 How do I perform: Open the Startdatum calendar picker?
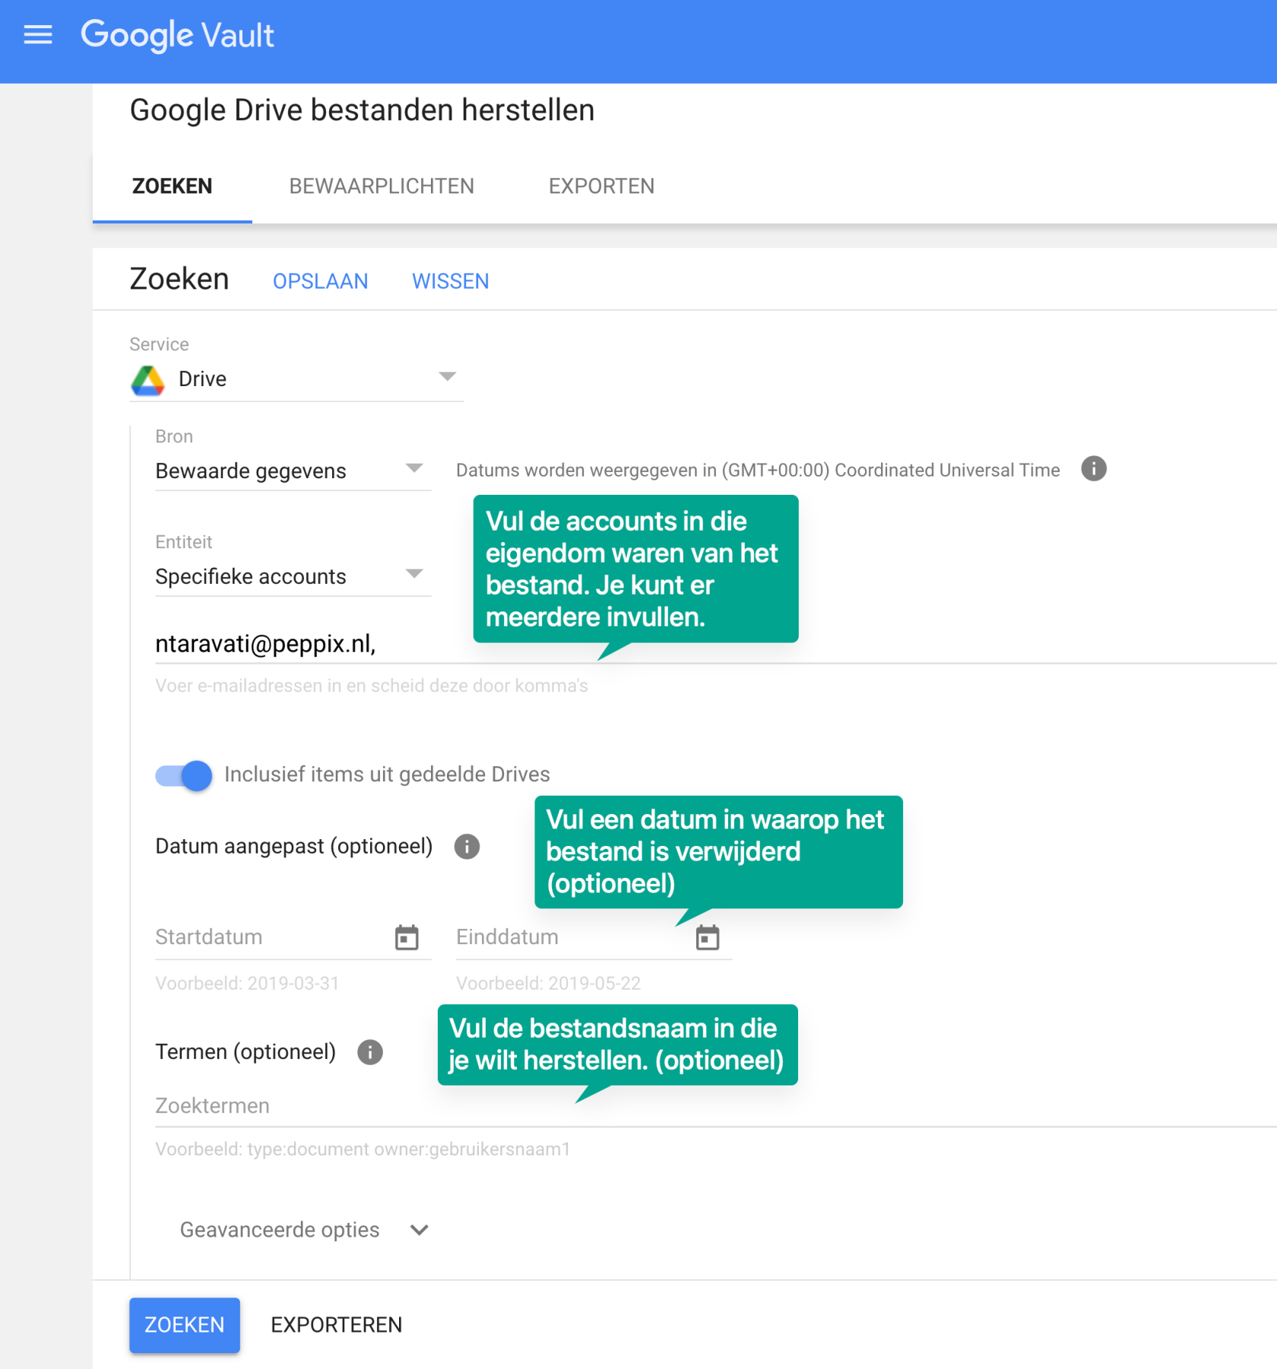[407, 937]
